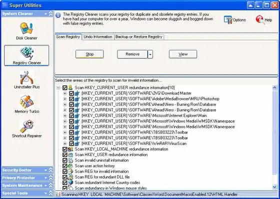The height and width of the screenshot is (199, 280).
Task: Select 'Scan redundancy in Windows mouse styles' text
Action: (110, 188)
